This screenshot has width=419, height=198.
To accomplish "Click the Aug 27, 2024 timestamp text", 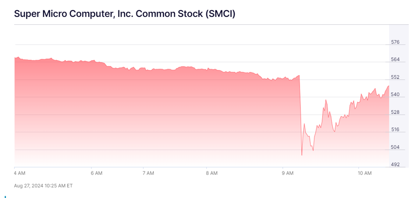I will 43,185.
